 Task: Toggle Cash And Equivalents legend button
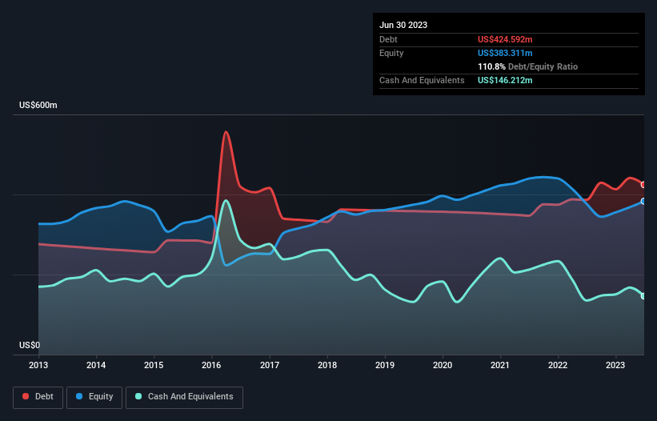tap(184, 397)
